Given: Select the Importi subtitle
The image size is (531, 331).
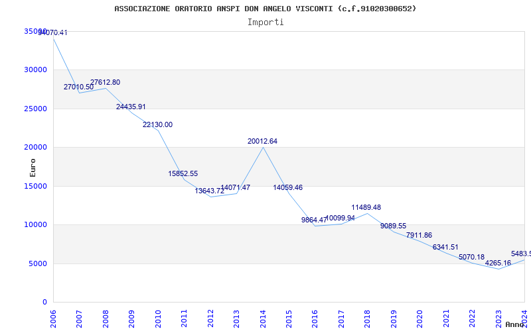Looking at the screenshot, I should [265, 23].
